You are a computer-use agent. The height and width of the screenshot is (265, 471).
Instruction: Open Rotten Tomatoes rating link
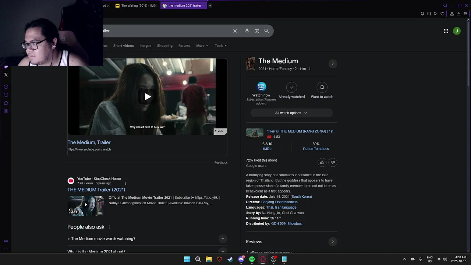316,149
